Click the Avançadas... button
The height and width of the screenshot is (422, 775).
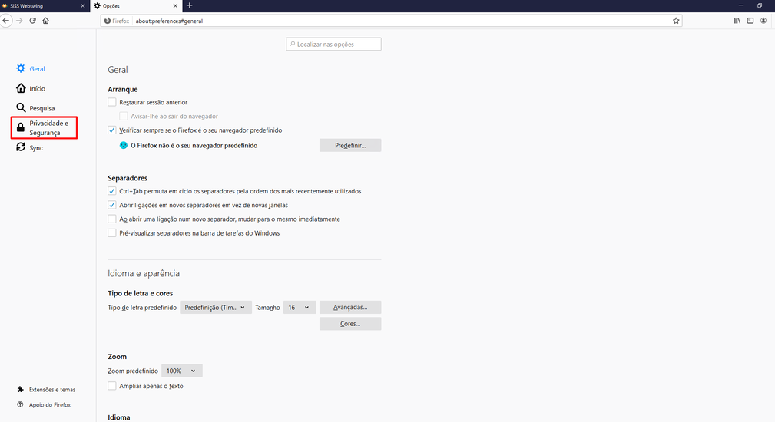(x=350, y=308)
